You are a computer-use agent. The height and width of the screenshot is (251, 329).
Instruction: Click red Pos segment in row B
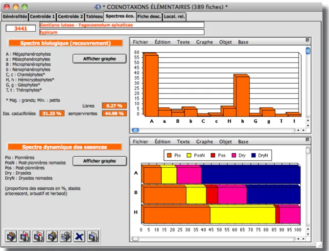(212, 195)
